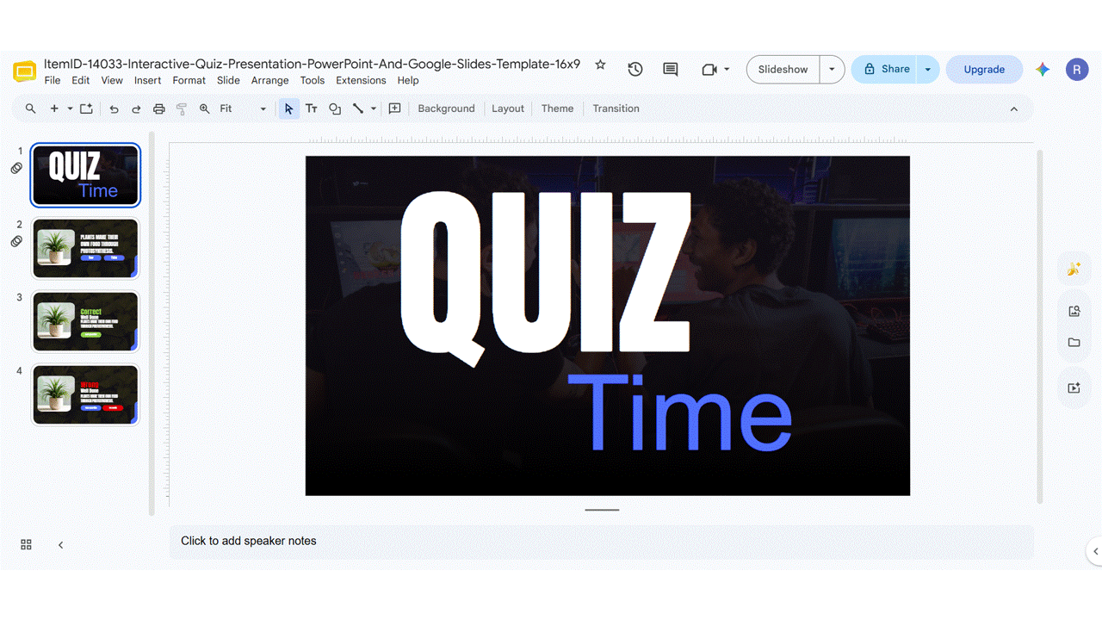This screenshot has width=1102, height=620.
Task: Click the Share button
Action: pos(885,70)
